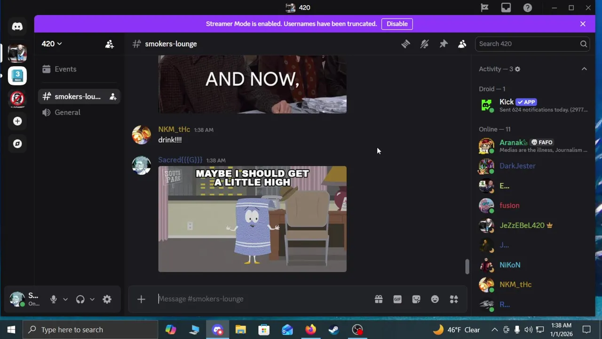
Task: Open Windows notification center icon
Action: pos(586,330)
